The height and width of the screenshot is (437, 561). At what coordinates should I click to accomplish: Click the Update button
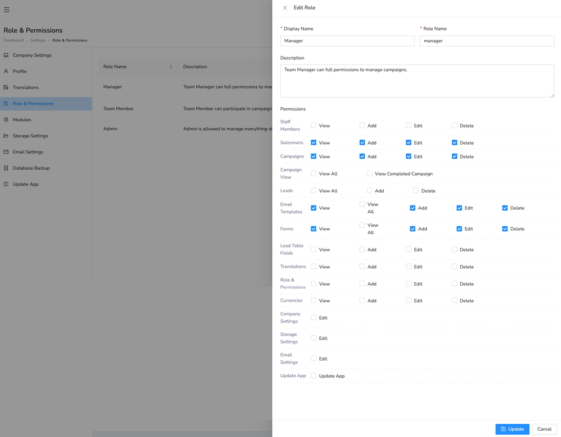coord(512,429)
